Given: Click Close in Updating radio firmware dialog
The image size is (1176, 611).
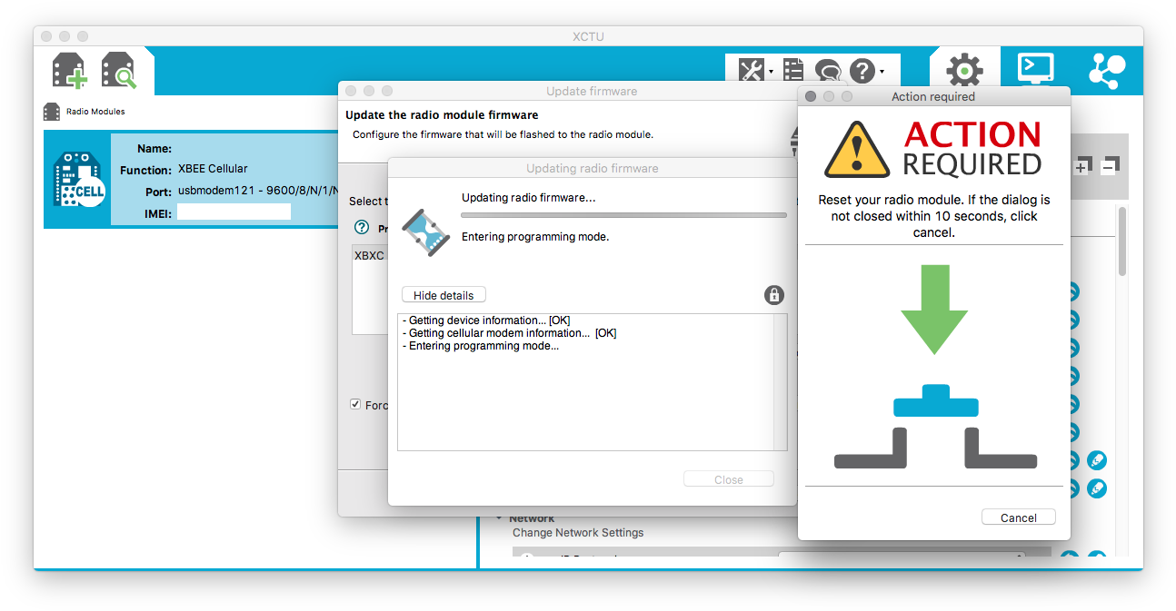Looking at the screenshot, I should click(x=729, y=479).
